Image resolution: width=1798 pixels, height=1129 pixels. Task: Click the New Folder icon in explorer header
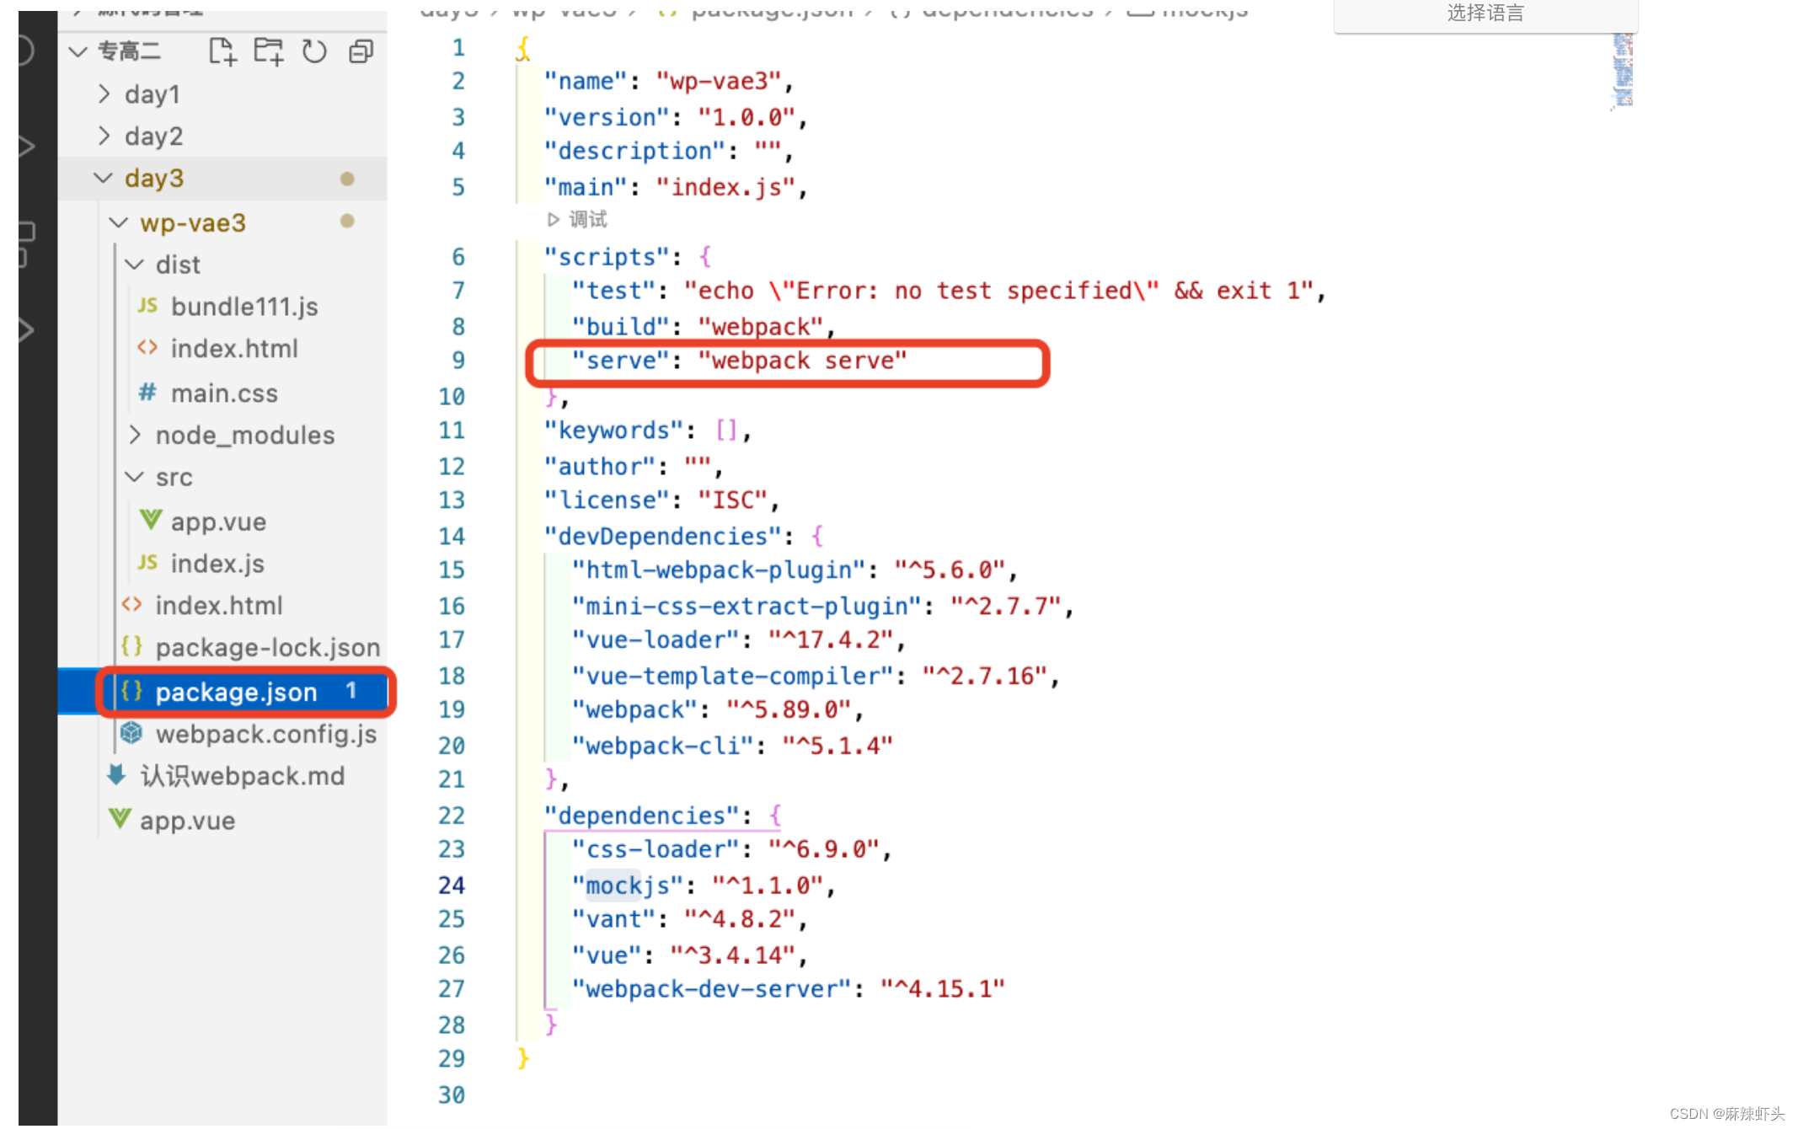(268, 51)
